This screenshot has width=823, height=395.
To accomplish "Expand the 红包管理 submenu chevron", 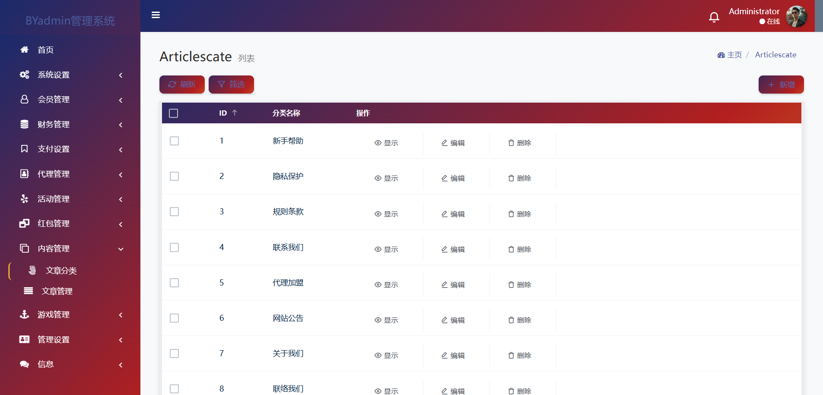I will [121, 224].
